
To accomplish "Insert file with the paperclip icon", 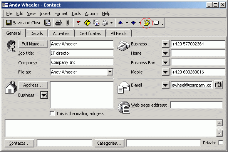I will click(67, 23).
